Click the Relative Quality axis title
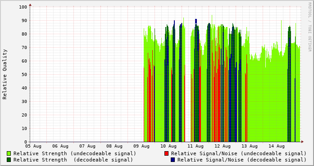Image resolution: width=314 pixels, height=166 pixels. point(5,74)
